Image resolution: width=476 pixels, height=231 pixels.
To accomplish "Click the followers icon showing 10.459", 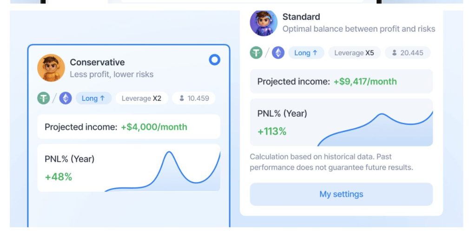I will (182, 99).
